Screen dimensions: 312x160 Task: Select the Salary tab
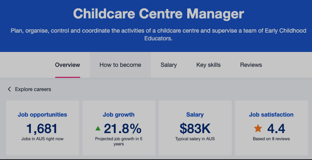(169, 65)
